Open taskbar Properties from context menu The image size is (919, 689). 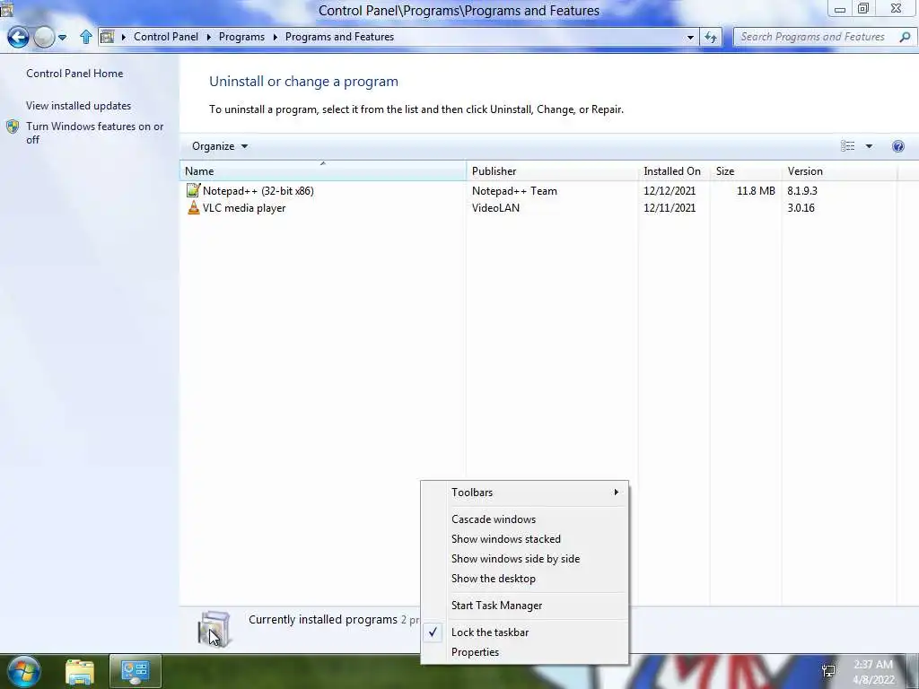(x=524, y=652)
